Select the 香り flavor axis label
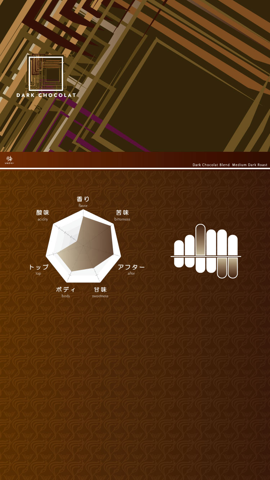This screenshot has height=480, width=270. coord(83,199)
